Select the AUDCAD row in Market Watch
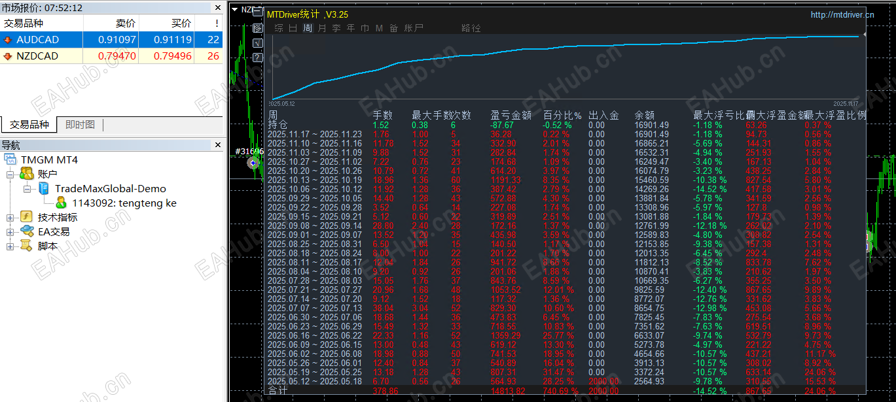Viewport: 896px width, 402px height. point(111,40)
